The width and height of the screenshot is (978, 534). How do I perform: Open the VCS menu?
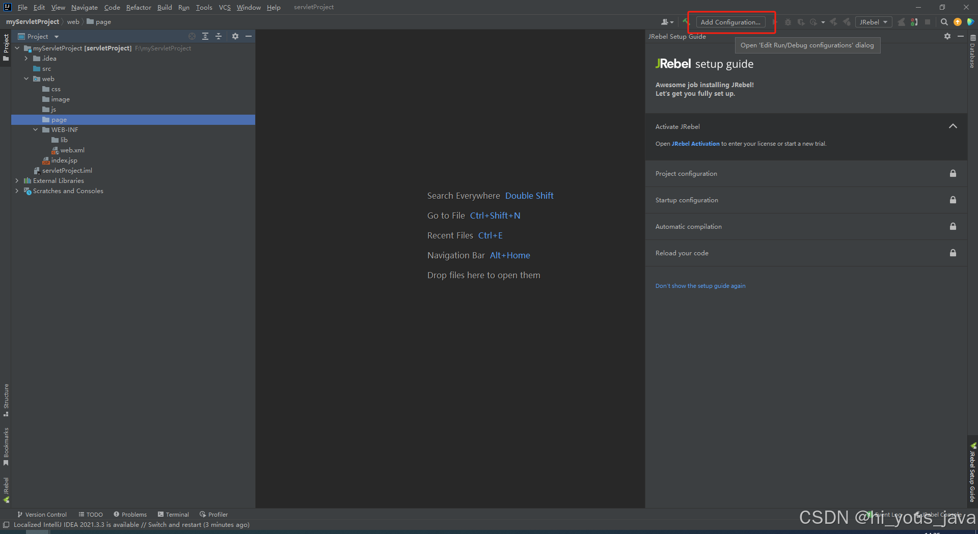point(225,7)
